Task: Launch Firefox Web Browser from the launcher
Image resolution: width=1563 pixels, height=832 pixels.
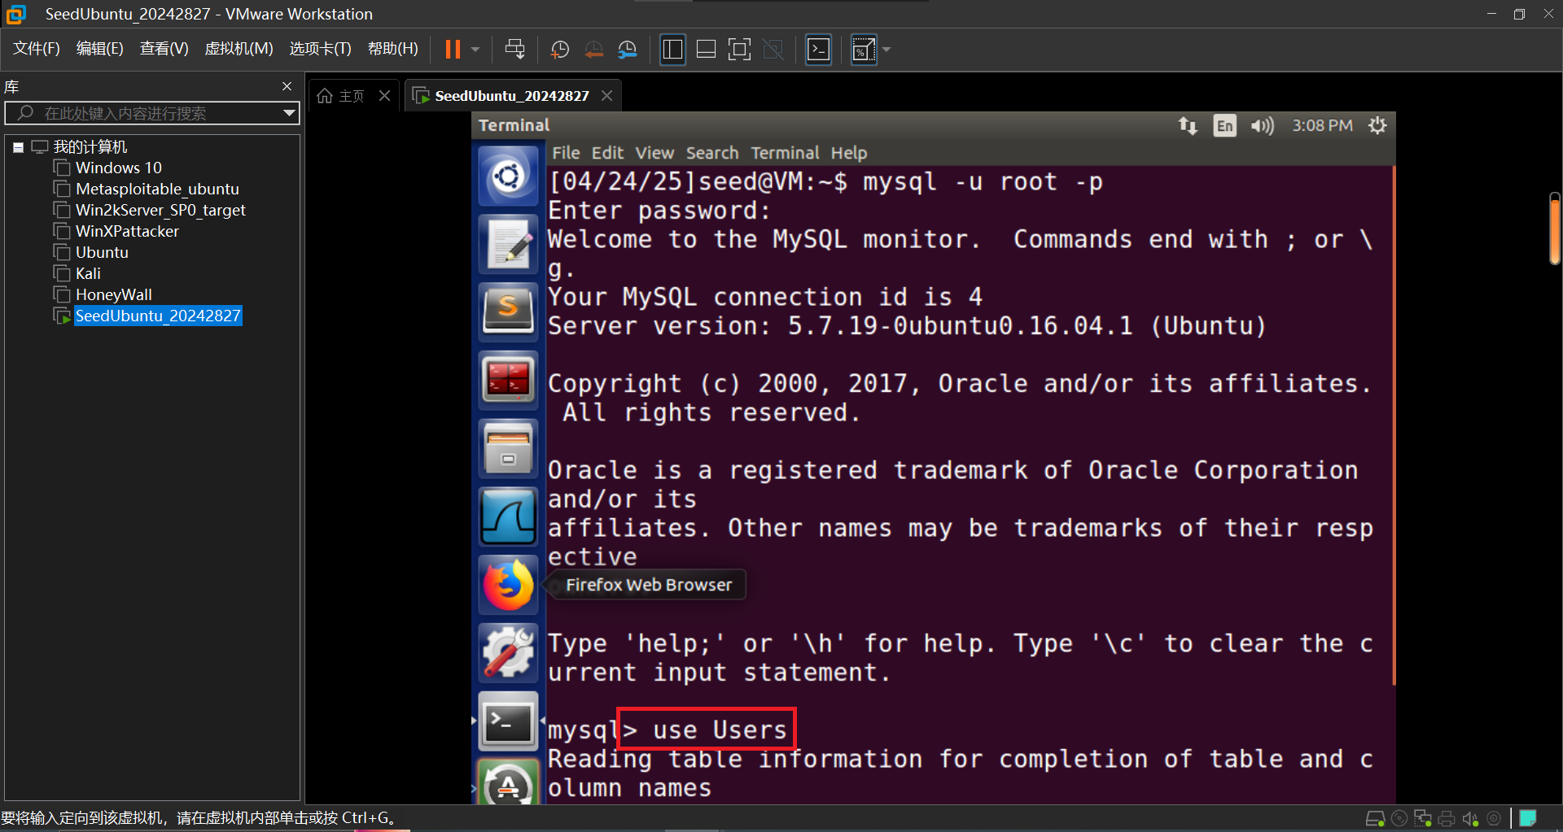Action: point(508,585)
